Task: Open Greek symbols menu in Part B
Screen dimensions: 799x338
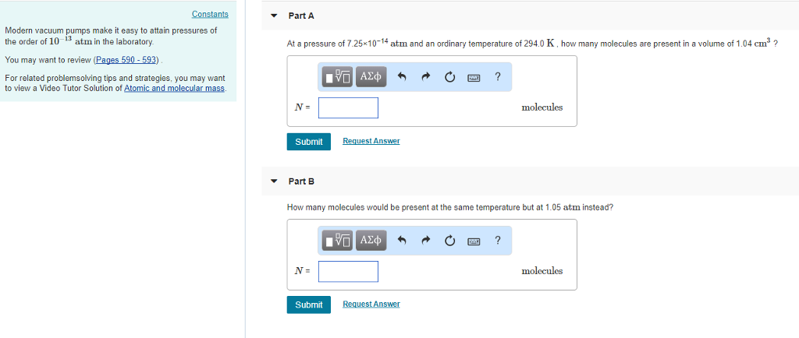Action: [x=371, y=240]
